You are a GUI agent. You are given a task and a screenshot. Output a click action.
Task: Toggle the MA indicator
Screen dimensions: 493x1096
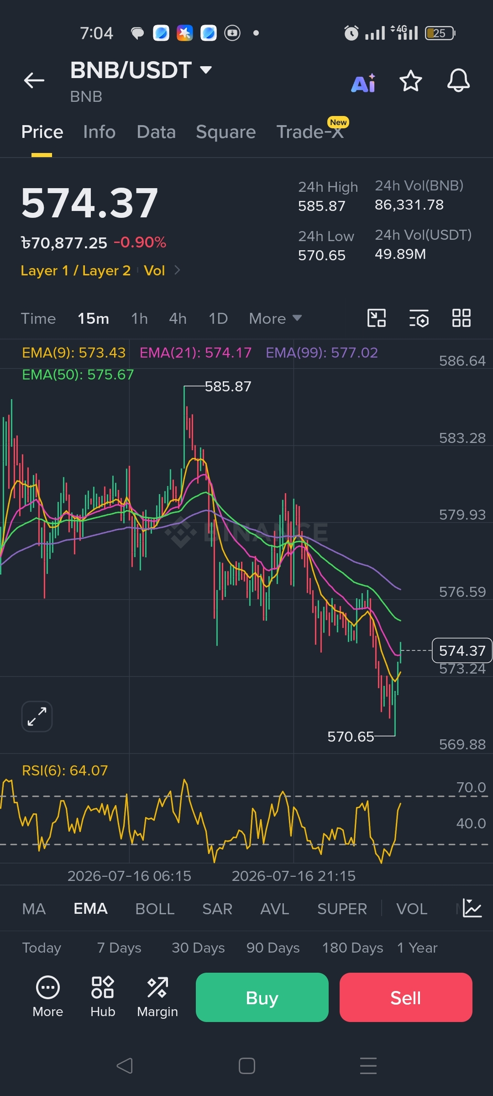click(34, 909)
